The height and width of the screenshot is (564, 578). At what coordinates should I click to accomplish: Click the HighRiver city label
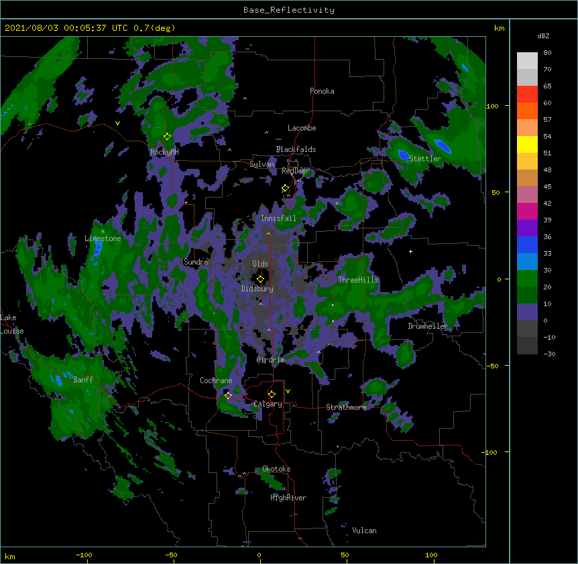288,498
